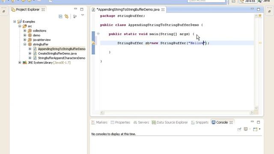Minimize the Console panel

click(x=252, y=121)
